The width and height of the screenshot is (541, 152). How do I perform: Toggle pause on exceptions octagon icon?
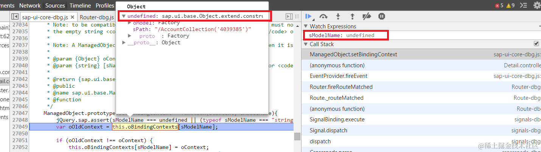pos(382,16)
